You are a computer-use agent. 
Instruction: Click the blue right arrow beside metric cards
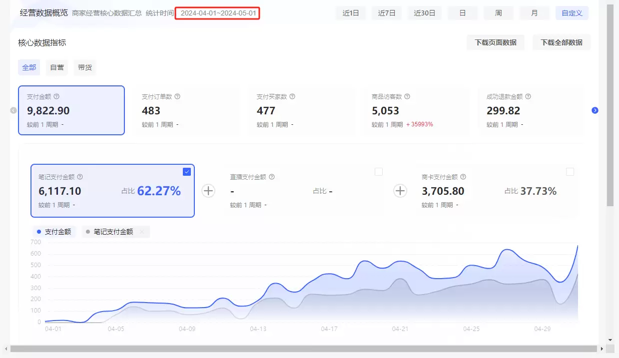tap(595, 111)
